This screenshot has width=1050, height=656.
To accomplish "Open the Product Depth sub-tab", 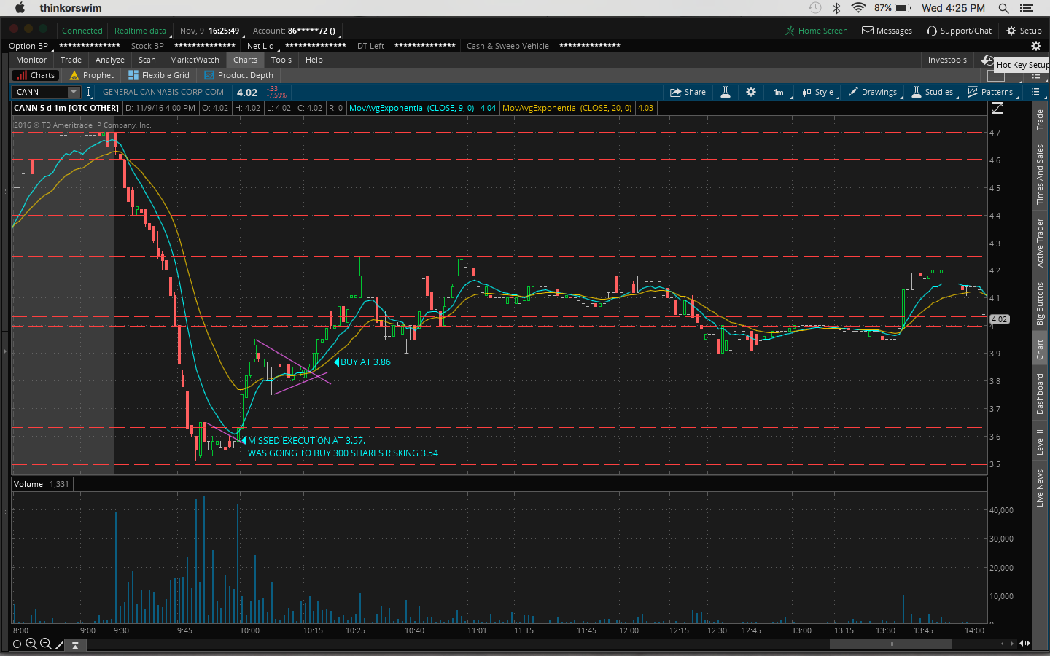I will 238,75.
